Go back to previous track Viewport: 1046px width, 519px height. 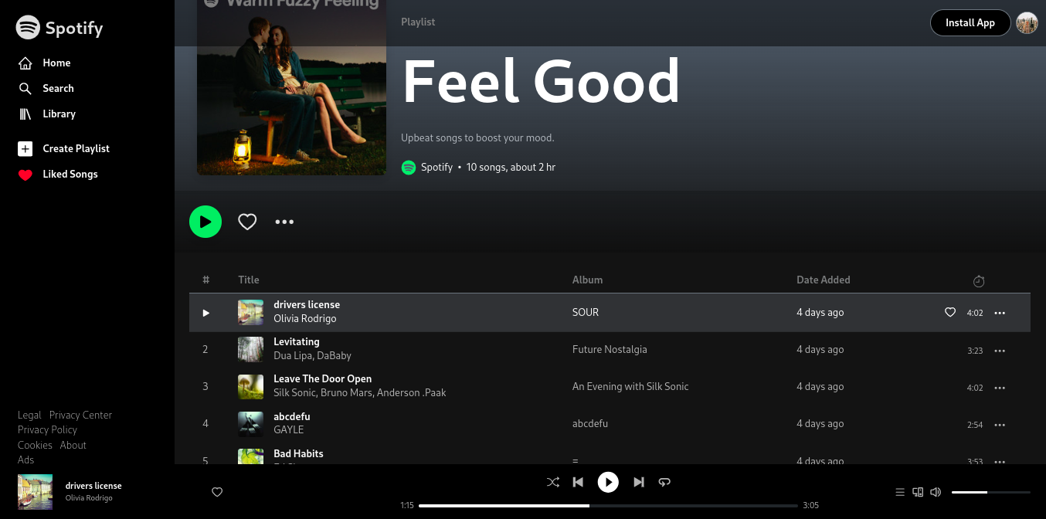578,482
